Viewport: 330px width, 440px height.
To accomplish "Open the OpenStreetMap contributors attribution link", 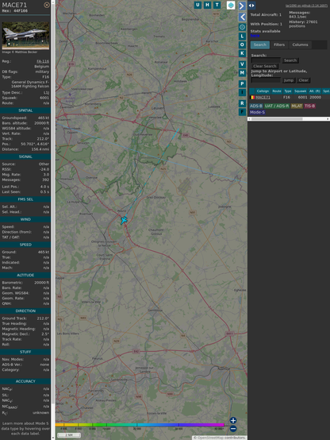I will pyautogui.click(x=208, y=438).
